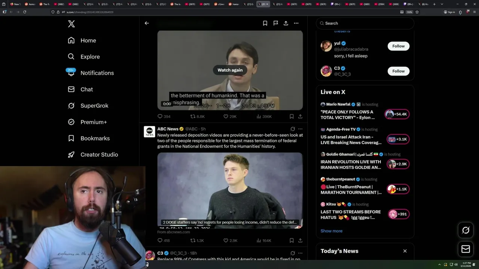Join Agenda-Free TV live with +3.1K
479x269 pixels.
tap(398, 139)
